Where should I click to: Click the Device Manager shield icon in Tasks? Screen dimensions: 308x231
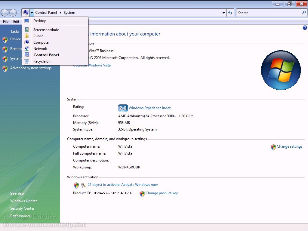tap(5, 40)
